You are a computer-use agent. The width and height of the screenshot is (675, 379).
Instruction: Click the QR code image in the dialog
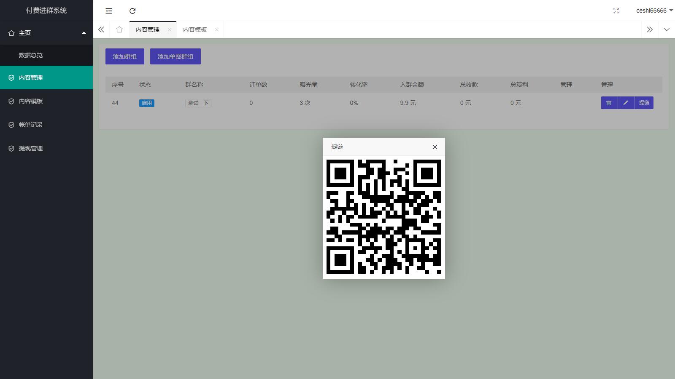coord(384,217)
